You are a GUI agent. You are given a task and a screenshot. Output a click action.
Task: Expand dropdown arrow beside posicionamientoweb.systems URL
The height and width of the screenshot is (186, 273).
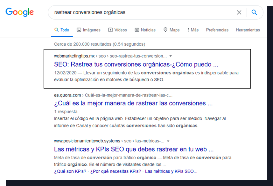(x=168, y=141)
